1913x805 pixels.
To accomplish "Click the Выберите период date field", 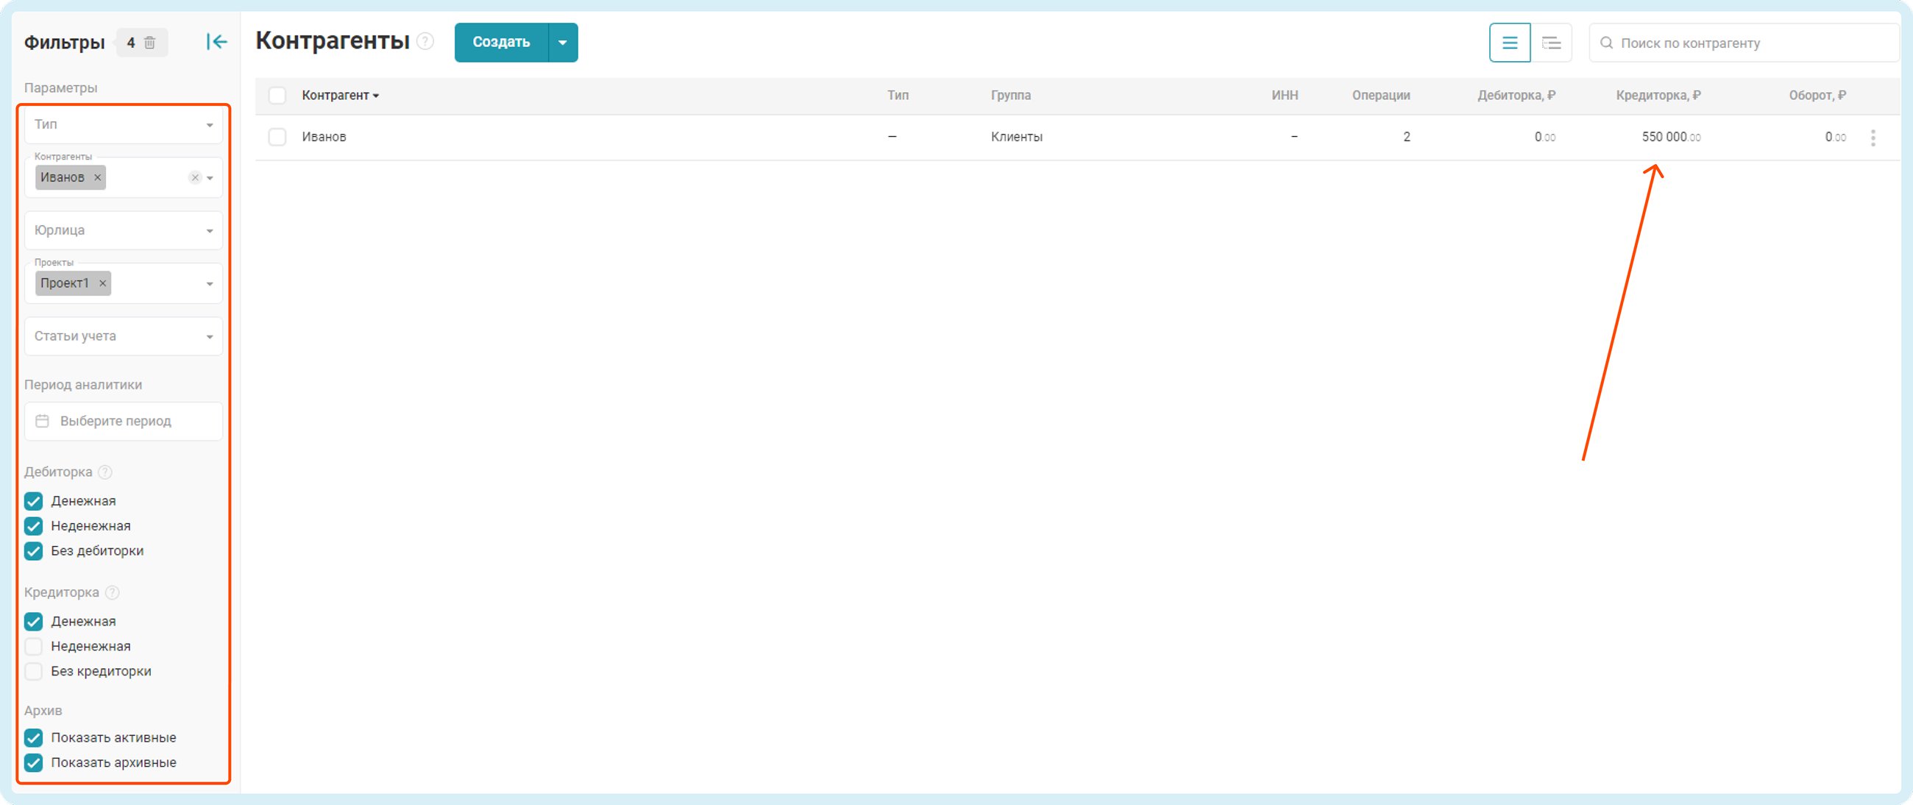I will coord(124,422).
